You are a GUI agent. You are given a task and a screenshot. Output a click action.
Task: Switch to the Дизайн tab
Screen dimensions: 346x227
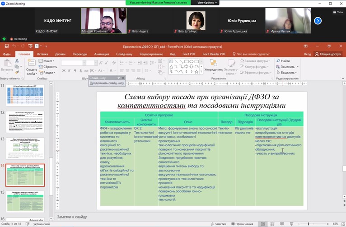pos(60,54)
